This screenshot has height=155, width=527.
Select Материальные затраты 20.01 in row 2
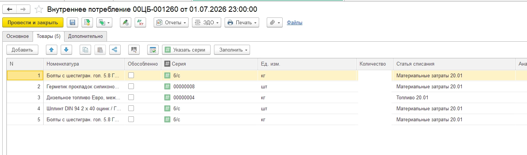[453, 86]
